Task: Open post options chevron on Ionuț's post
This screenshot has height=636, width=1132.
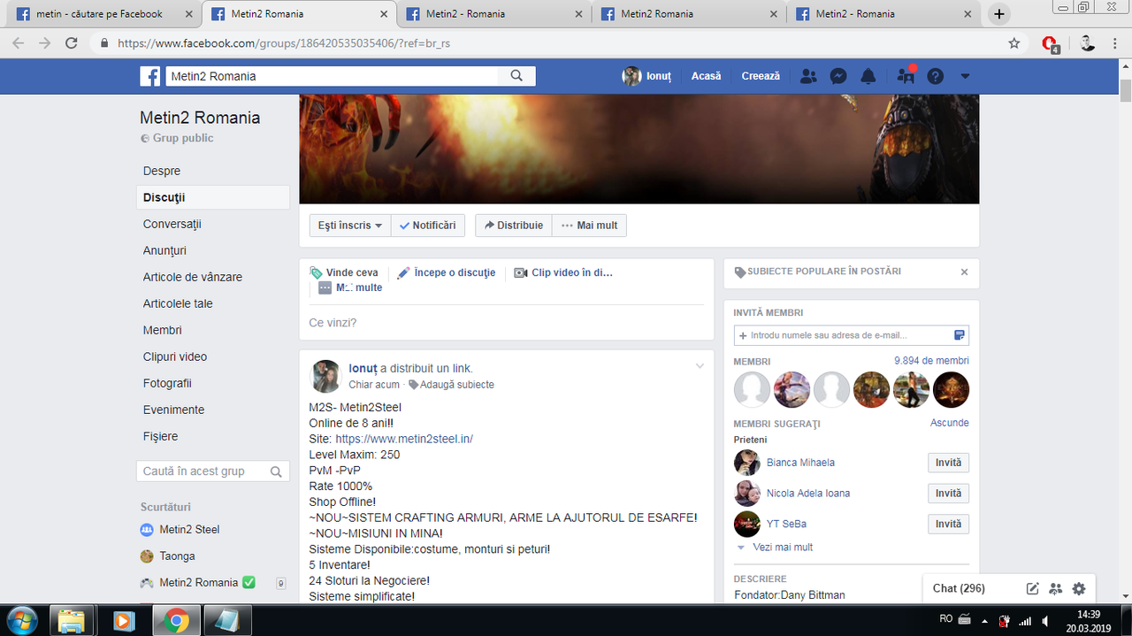Action: (700, 366)
